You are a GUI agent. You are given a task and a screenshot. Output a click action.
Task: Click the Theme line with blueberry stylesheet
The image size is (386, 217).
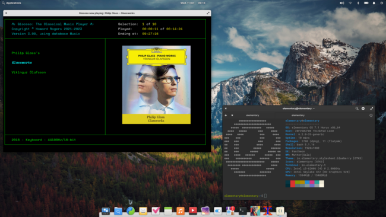(324, 158)
